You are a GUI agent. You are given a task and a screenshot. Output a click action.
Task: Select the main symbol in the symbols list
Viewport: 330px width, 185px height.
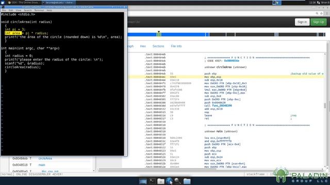(x=42, y=165)
